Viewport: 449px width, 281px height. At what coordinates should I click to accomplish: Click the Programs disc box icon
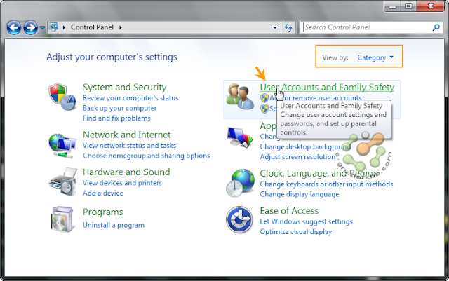[62, 219]
